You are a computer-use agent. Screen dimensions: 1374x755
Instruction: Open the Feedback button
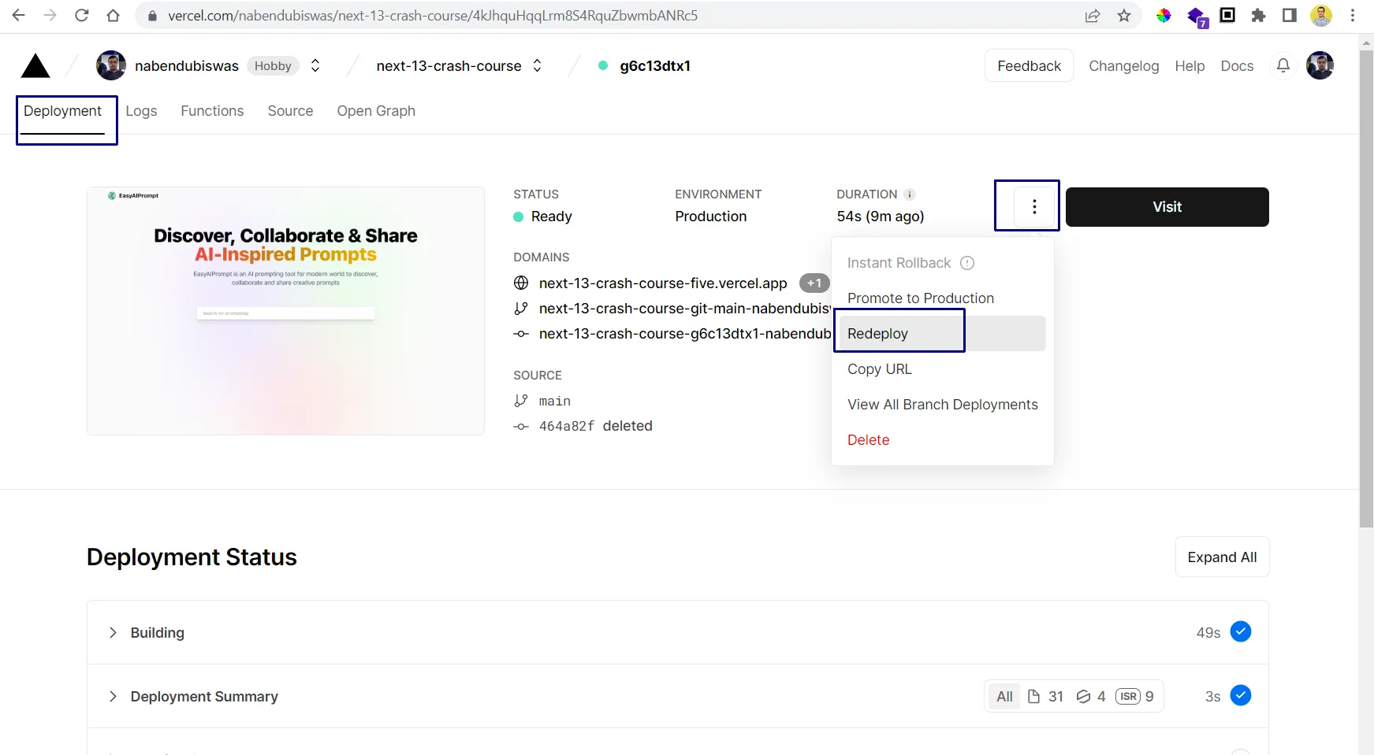pos(1029,66)
